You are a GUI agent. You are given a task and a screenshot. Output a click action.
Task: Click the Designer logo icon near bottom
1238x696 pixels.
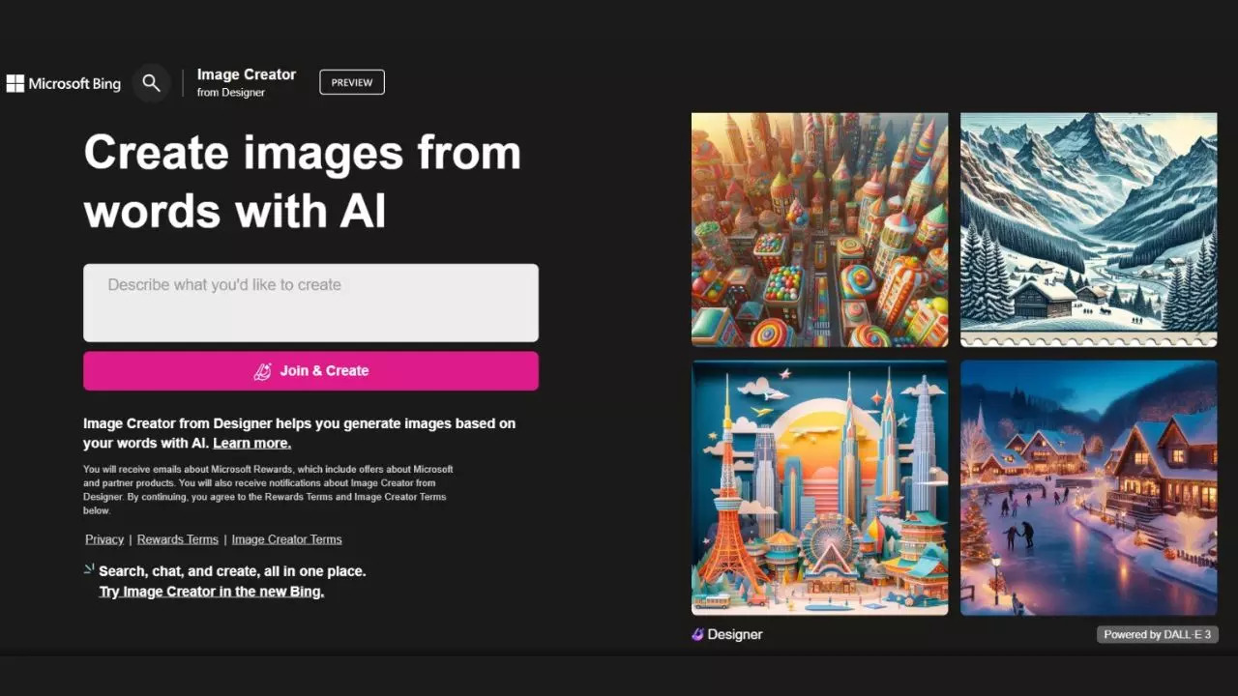[x=698, y=634]
